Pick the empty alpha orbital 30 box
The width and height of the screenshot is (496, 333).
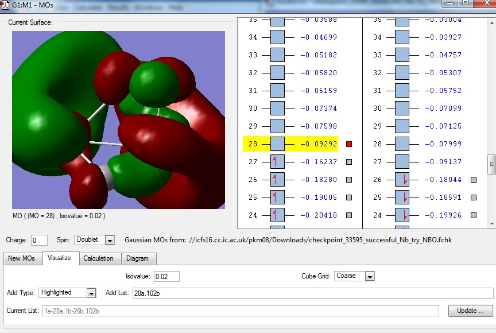click(x=277, y=109)
